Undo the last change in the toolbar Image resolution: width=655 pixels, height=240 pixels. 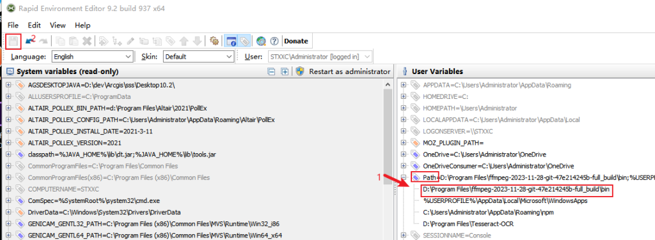[29, 41]
